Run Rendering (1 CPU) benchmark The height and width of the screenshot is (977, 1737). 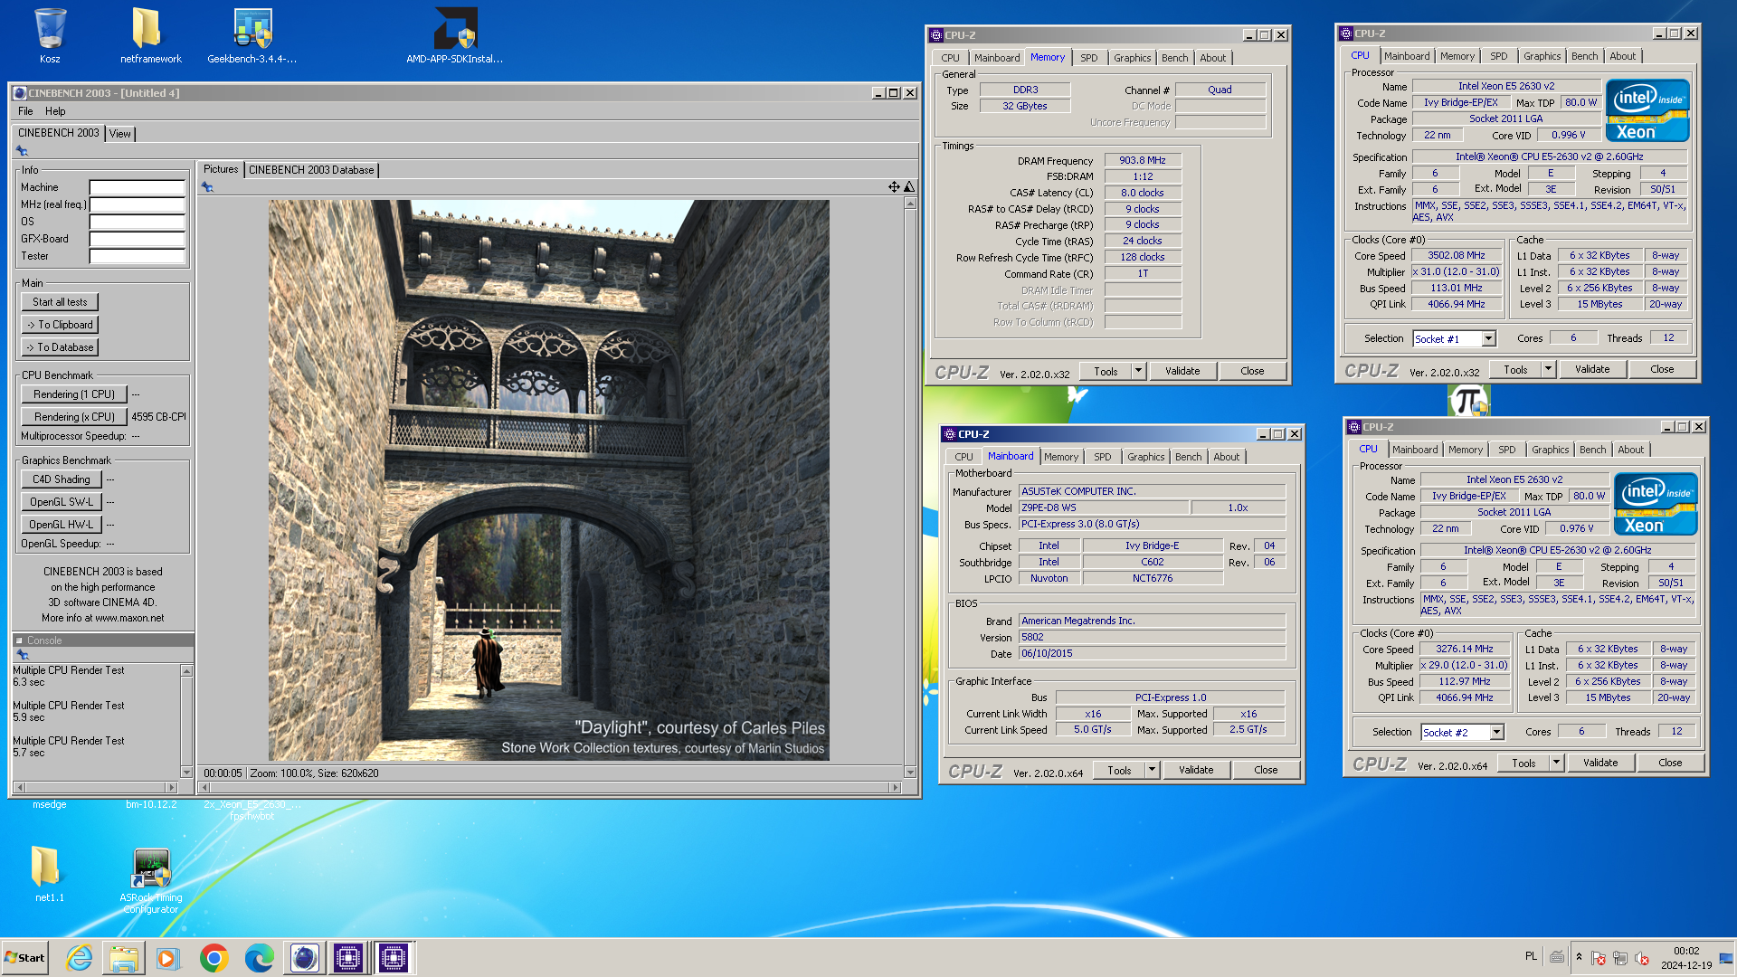pyautogui.click(x=74, y=394)
